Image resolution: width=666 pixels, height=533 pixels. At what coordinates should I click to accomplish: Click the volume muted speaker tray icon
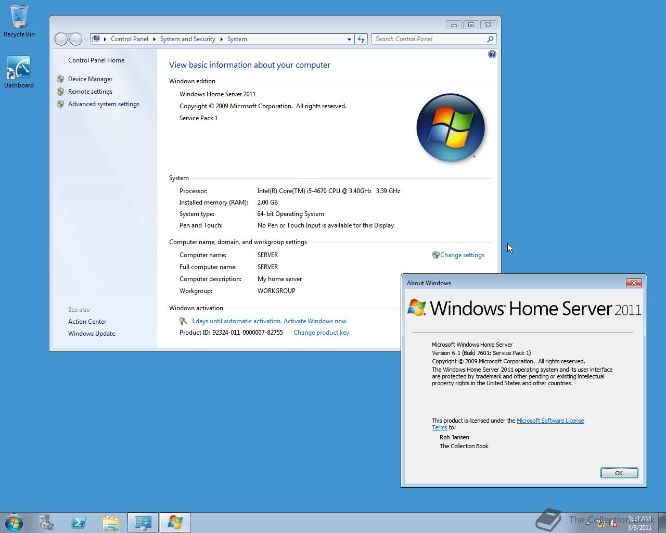pyautogui.click(x=614, y=524)
